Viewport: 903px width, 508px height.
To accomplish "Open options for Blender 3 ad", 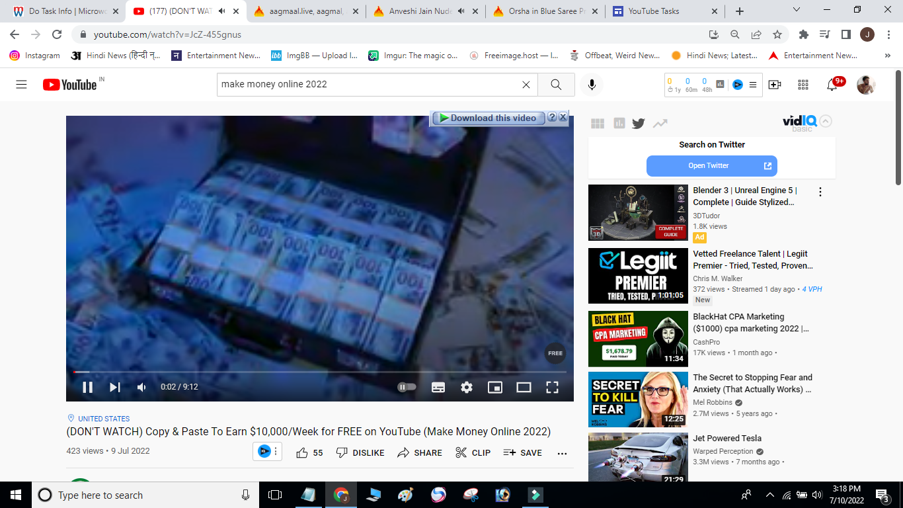I will (x=820, y=192).
